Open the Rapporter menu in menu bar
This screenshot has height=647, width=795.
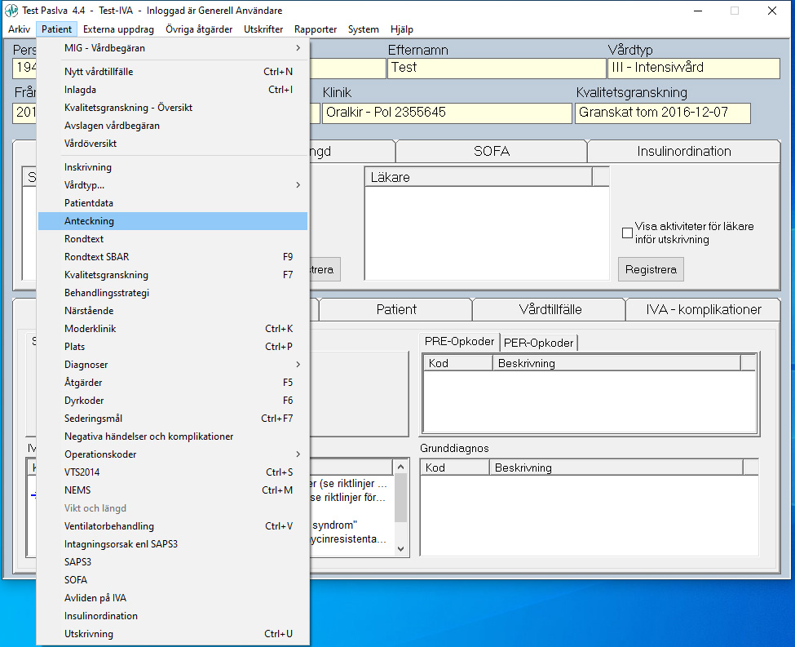coord(316,29)
